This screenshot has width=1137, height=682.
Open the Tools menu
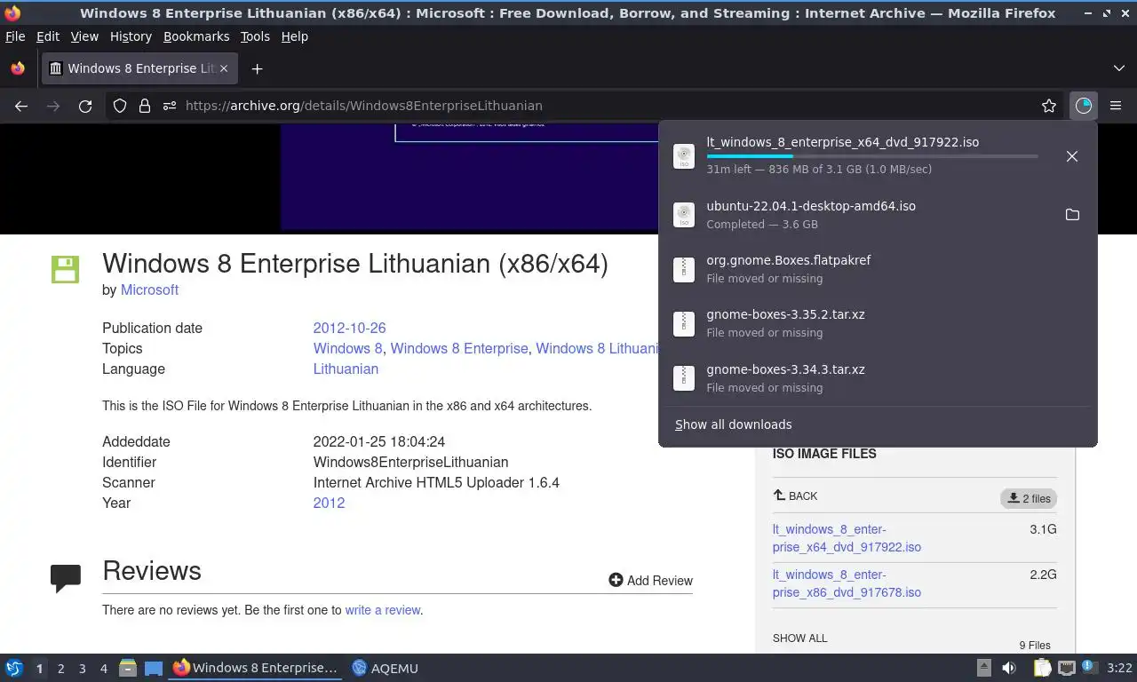[x=255, y=36]
